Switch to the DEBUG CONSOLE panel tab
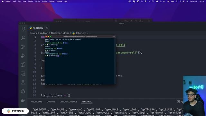Screen dimensions: 206x116 68,102
